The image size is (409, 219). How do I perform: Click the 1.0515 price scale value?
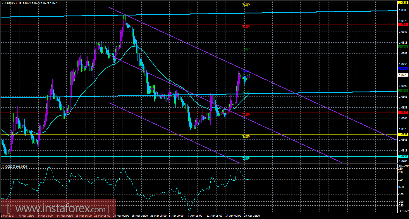[403, 151]
